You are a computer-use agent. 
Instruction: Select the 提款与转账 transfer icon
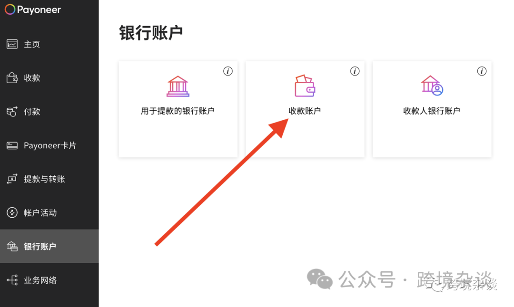pos(12,179)
